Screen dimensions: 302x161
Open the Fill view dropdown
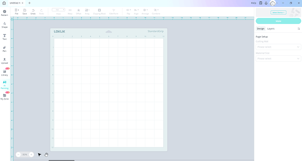click(x=58, y=10)
